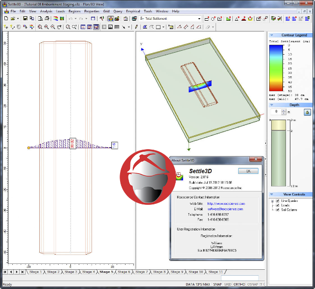This screenshot has width=315, height=289.
Task: Open the Query menu
Action: pos(118,11)
